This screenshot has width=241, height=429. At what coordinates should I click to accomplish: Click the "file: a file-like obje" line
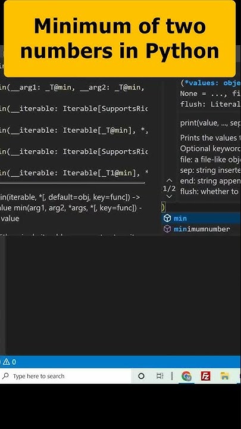click(211, 159)
